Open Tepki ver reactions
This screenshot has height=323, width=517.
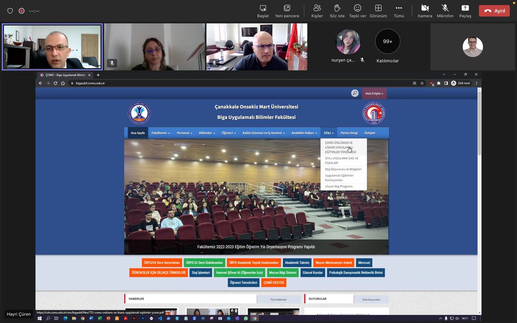(x=358, y=11)
